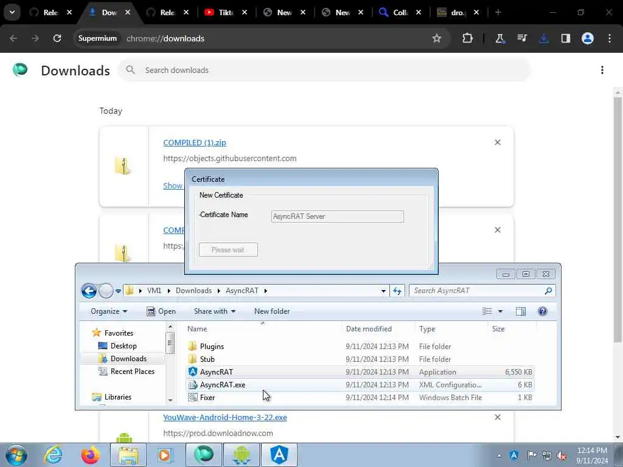Open the COMPILED (1).zip download link
623x467 pixels.
pyautogui.click(x=195, y=142)
